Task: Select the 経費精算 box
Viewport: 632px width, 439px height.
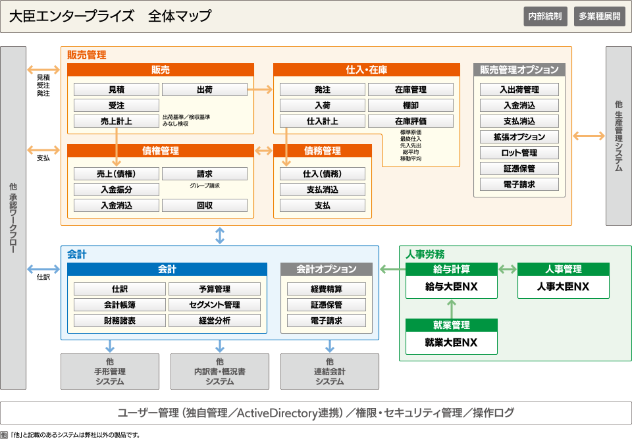Action: tap(327, 289)
